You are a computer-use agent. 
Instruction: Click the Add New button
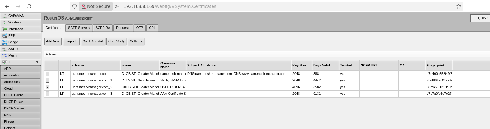click(53, 41)
